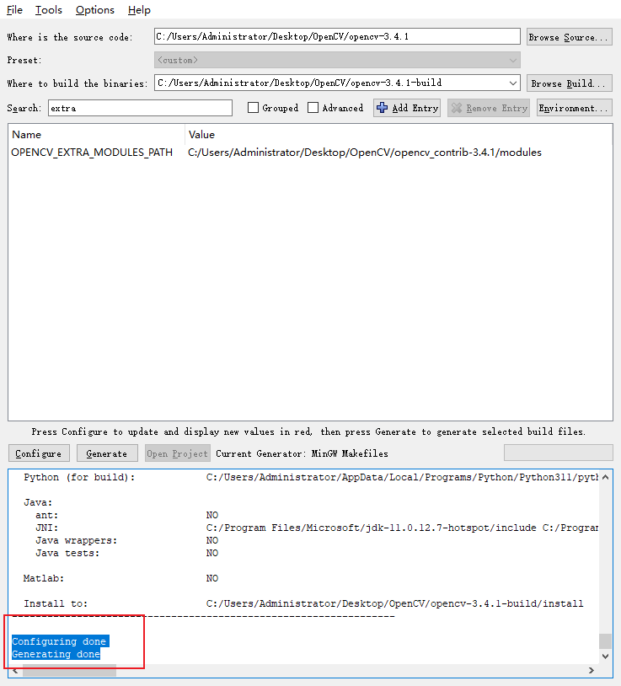621x686 pixels.
Task: Open the Tools menu
Action: tap(49, 9)
